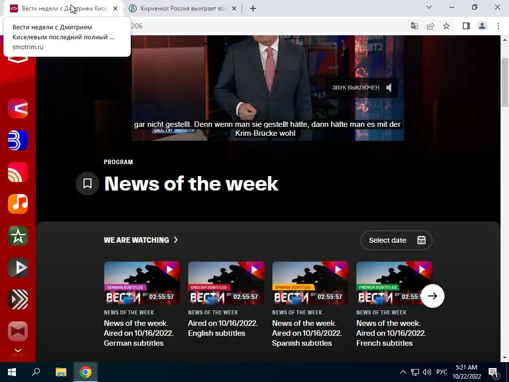Click NEWS OF THE WEEK label under Spanish thumbnail
Viewport: 509px width, 382px height.
(x=297, y=312)
